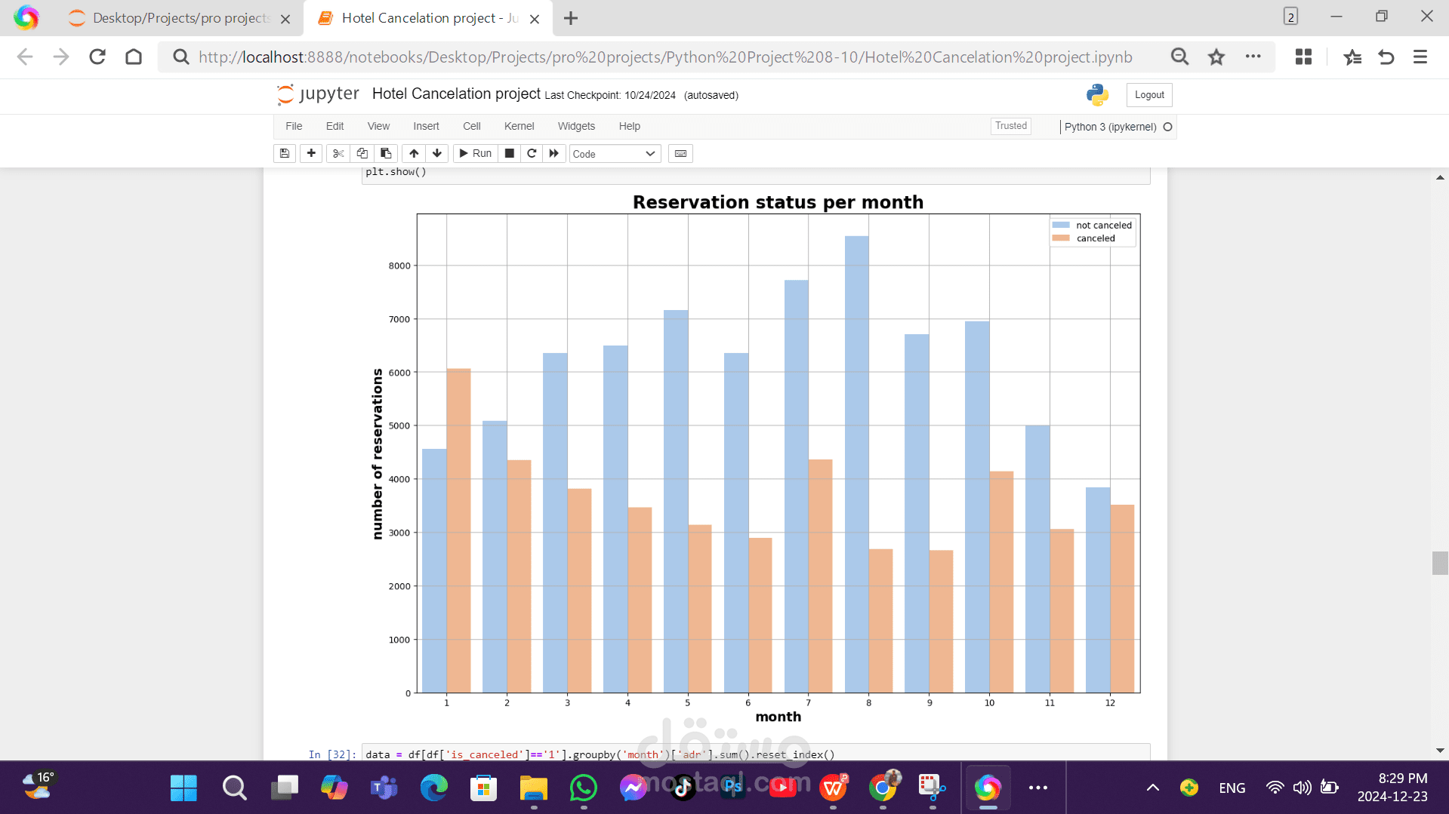This screenshot has height=814, width=1449.
Task: Click the browser address bar URL
Action: click(664, 57)
